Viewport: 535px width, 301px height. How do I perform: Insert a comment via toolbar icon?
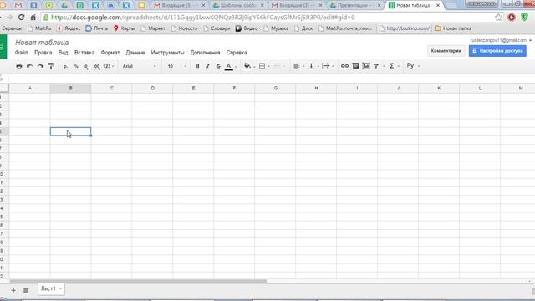pos(355,65)
